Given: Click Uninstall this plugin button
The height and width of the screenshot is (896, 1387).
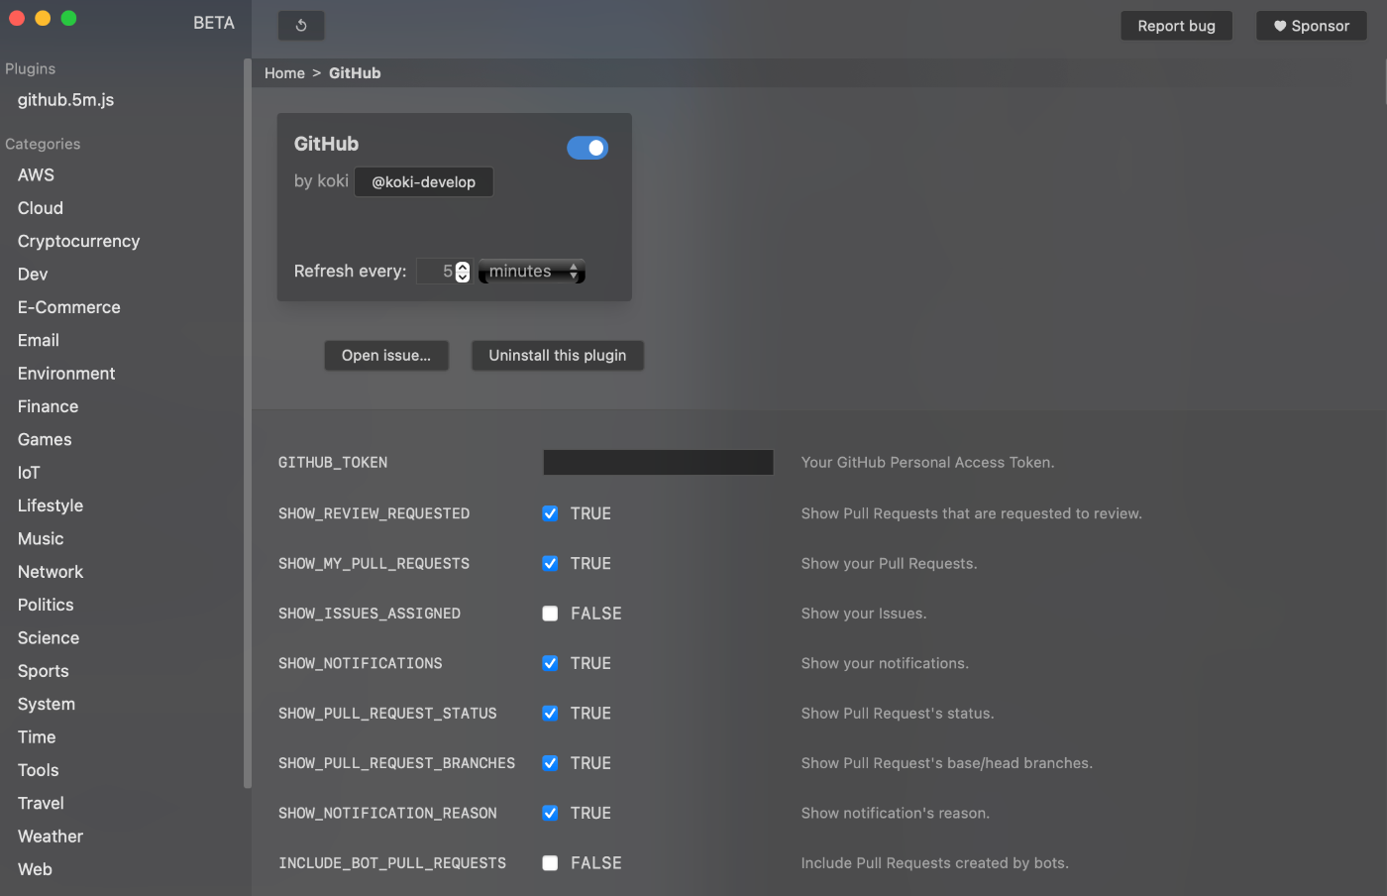Looking at the screenshot, I should 558,355.
